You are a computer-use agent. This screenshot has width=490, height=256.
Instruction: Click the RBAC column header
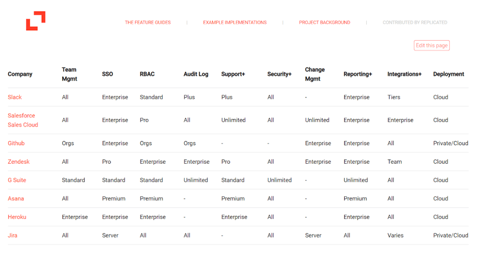point(147,74)
